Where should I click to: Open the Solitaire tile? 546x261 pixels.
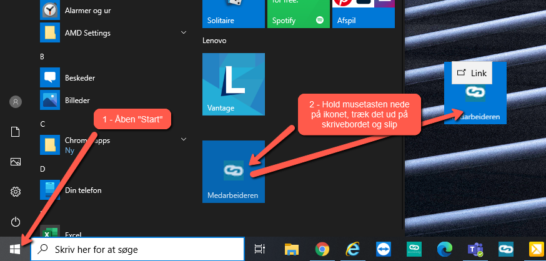234,14
